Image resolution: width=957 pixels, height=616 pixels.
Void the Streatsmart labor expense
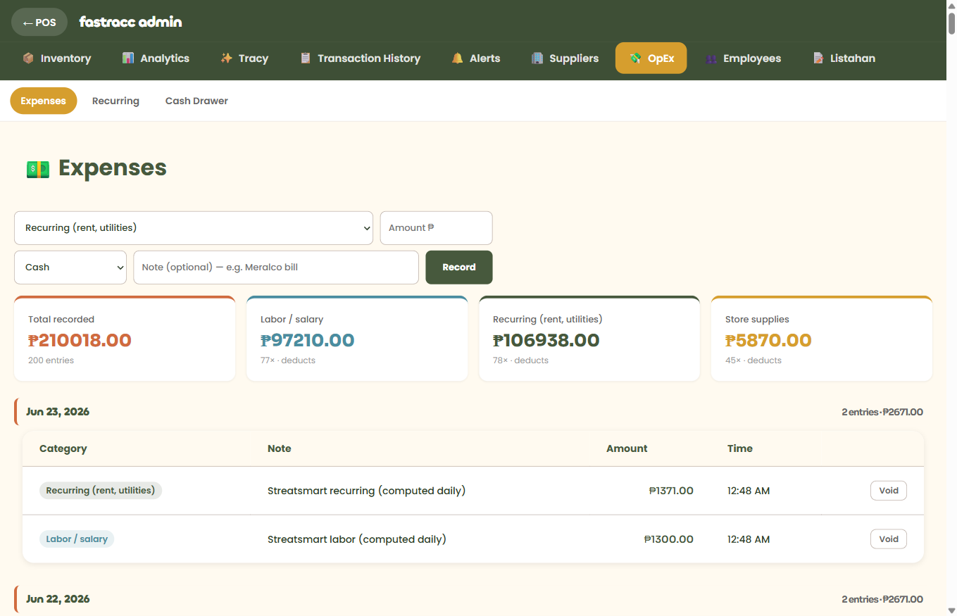(x=889, y=539)
